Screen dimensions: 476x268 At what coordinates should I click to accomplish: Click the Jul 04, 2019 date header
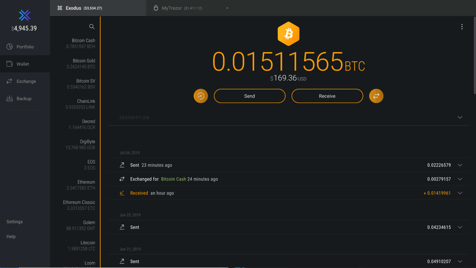tap(130, 153)
